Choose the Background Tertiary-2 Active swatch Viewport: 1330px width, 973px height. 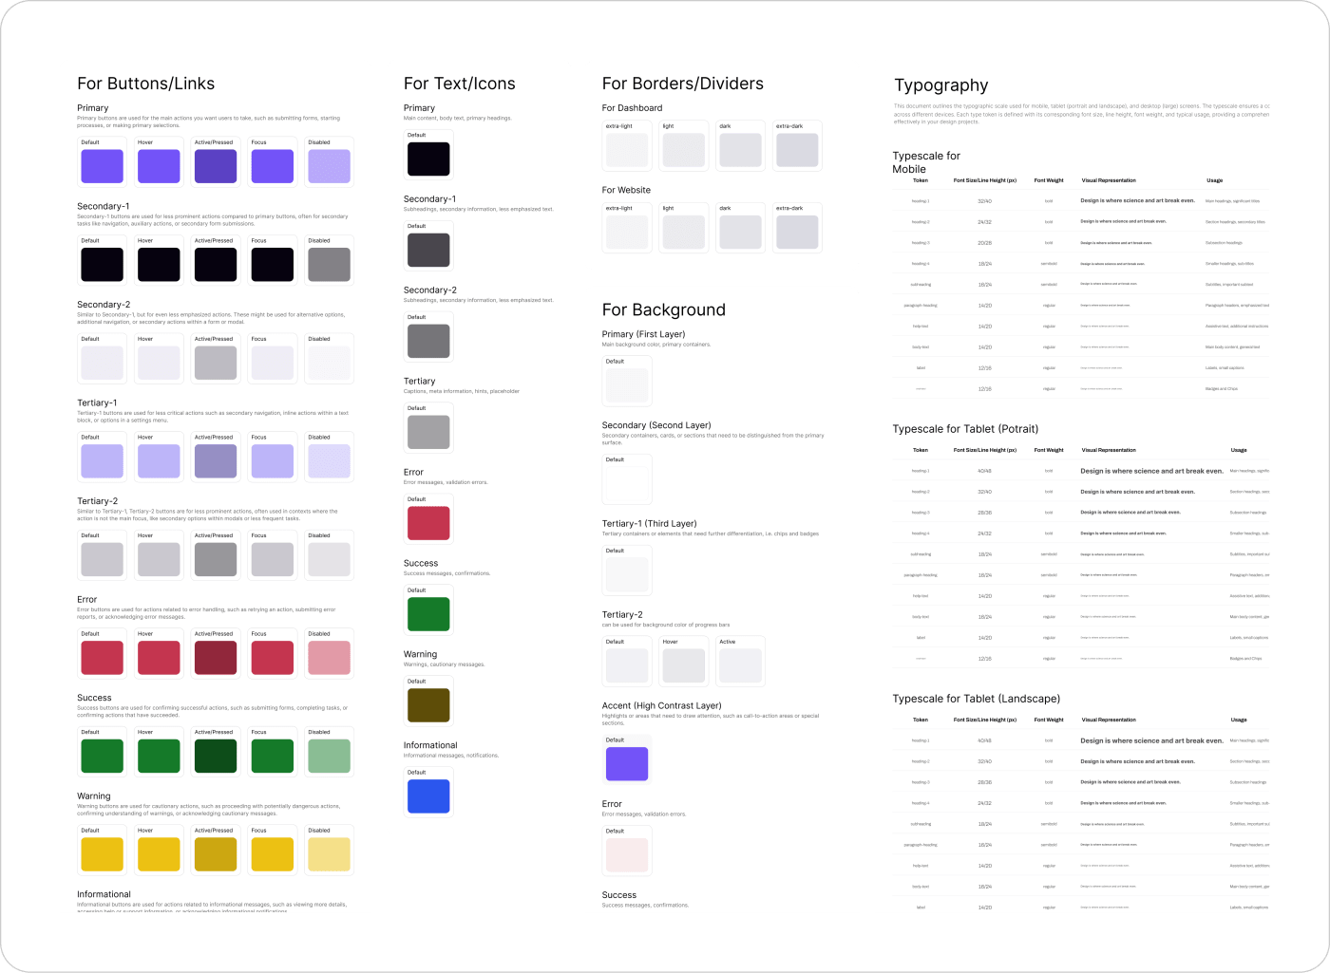pyautogui.click(x=741, y=666)
